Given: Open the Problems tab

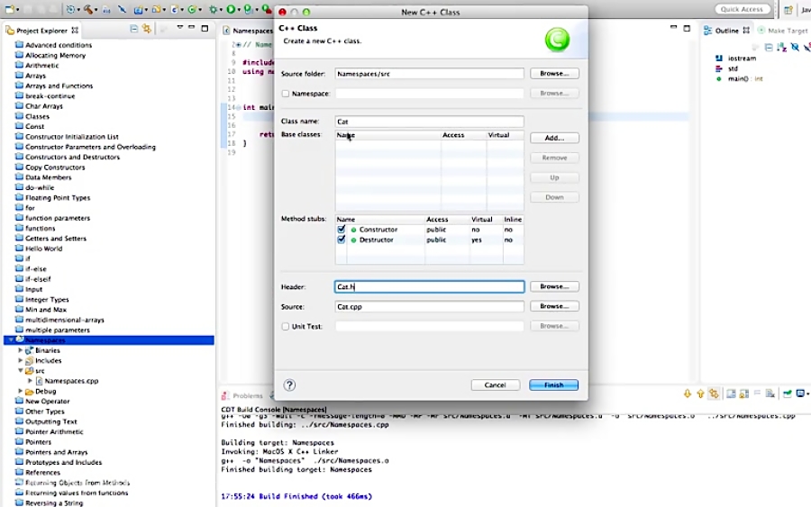Looking at the screenshot, I should pos(242,396).
